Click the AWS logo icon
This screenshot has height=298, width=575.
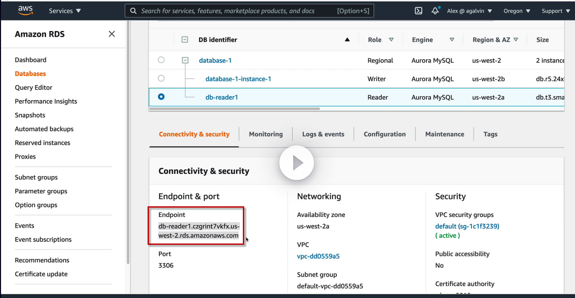pyautogui.click(x=25, y=10)
